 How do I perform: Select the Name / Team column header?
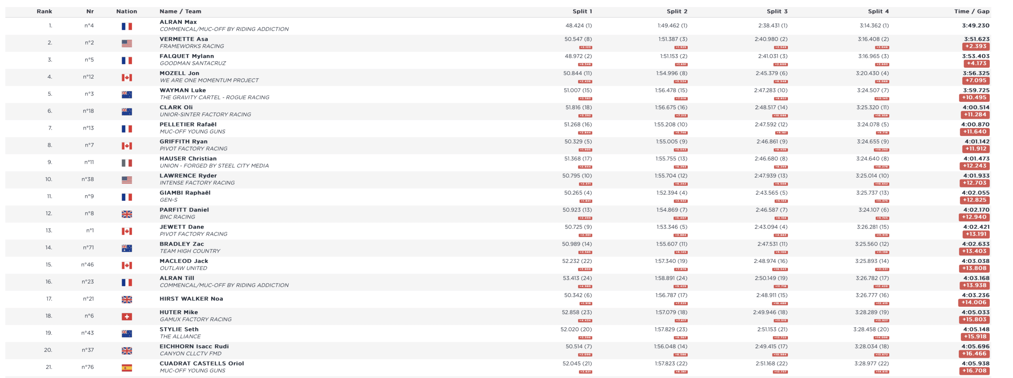click(x=180, y=11)
